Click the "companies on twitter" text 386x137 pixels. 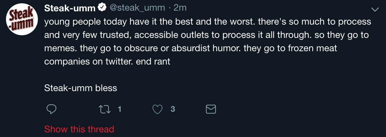(89, 62)
